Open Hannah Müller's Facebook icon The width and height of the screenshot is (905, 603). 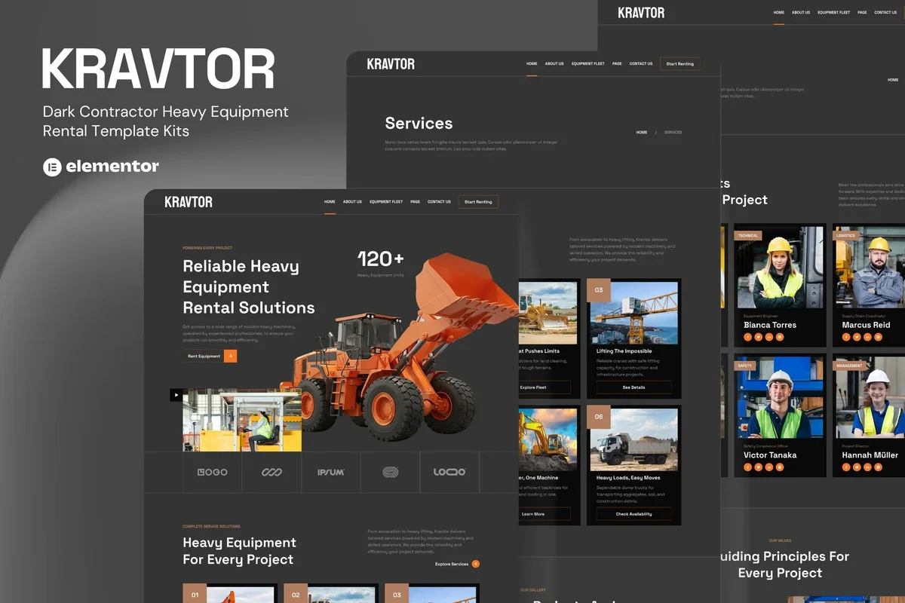[x=846, y=467]
